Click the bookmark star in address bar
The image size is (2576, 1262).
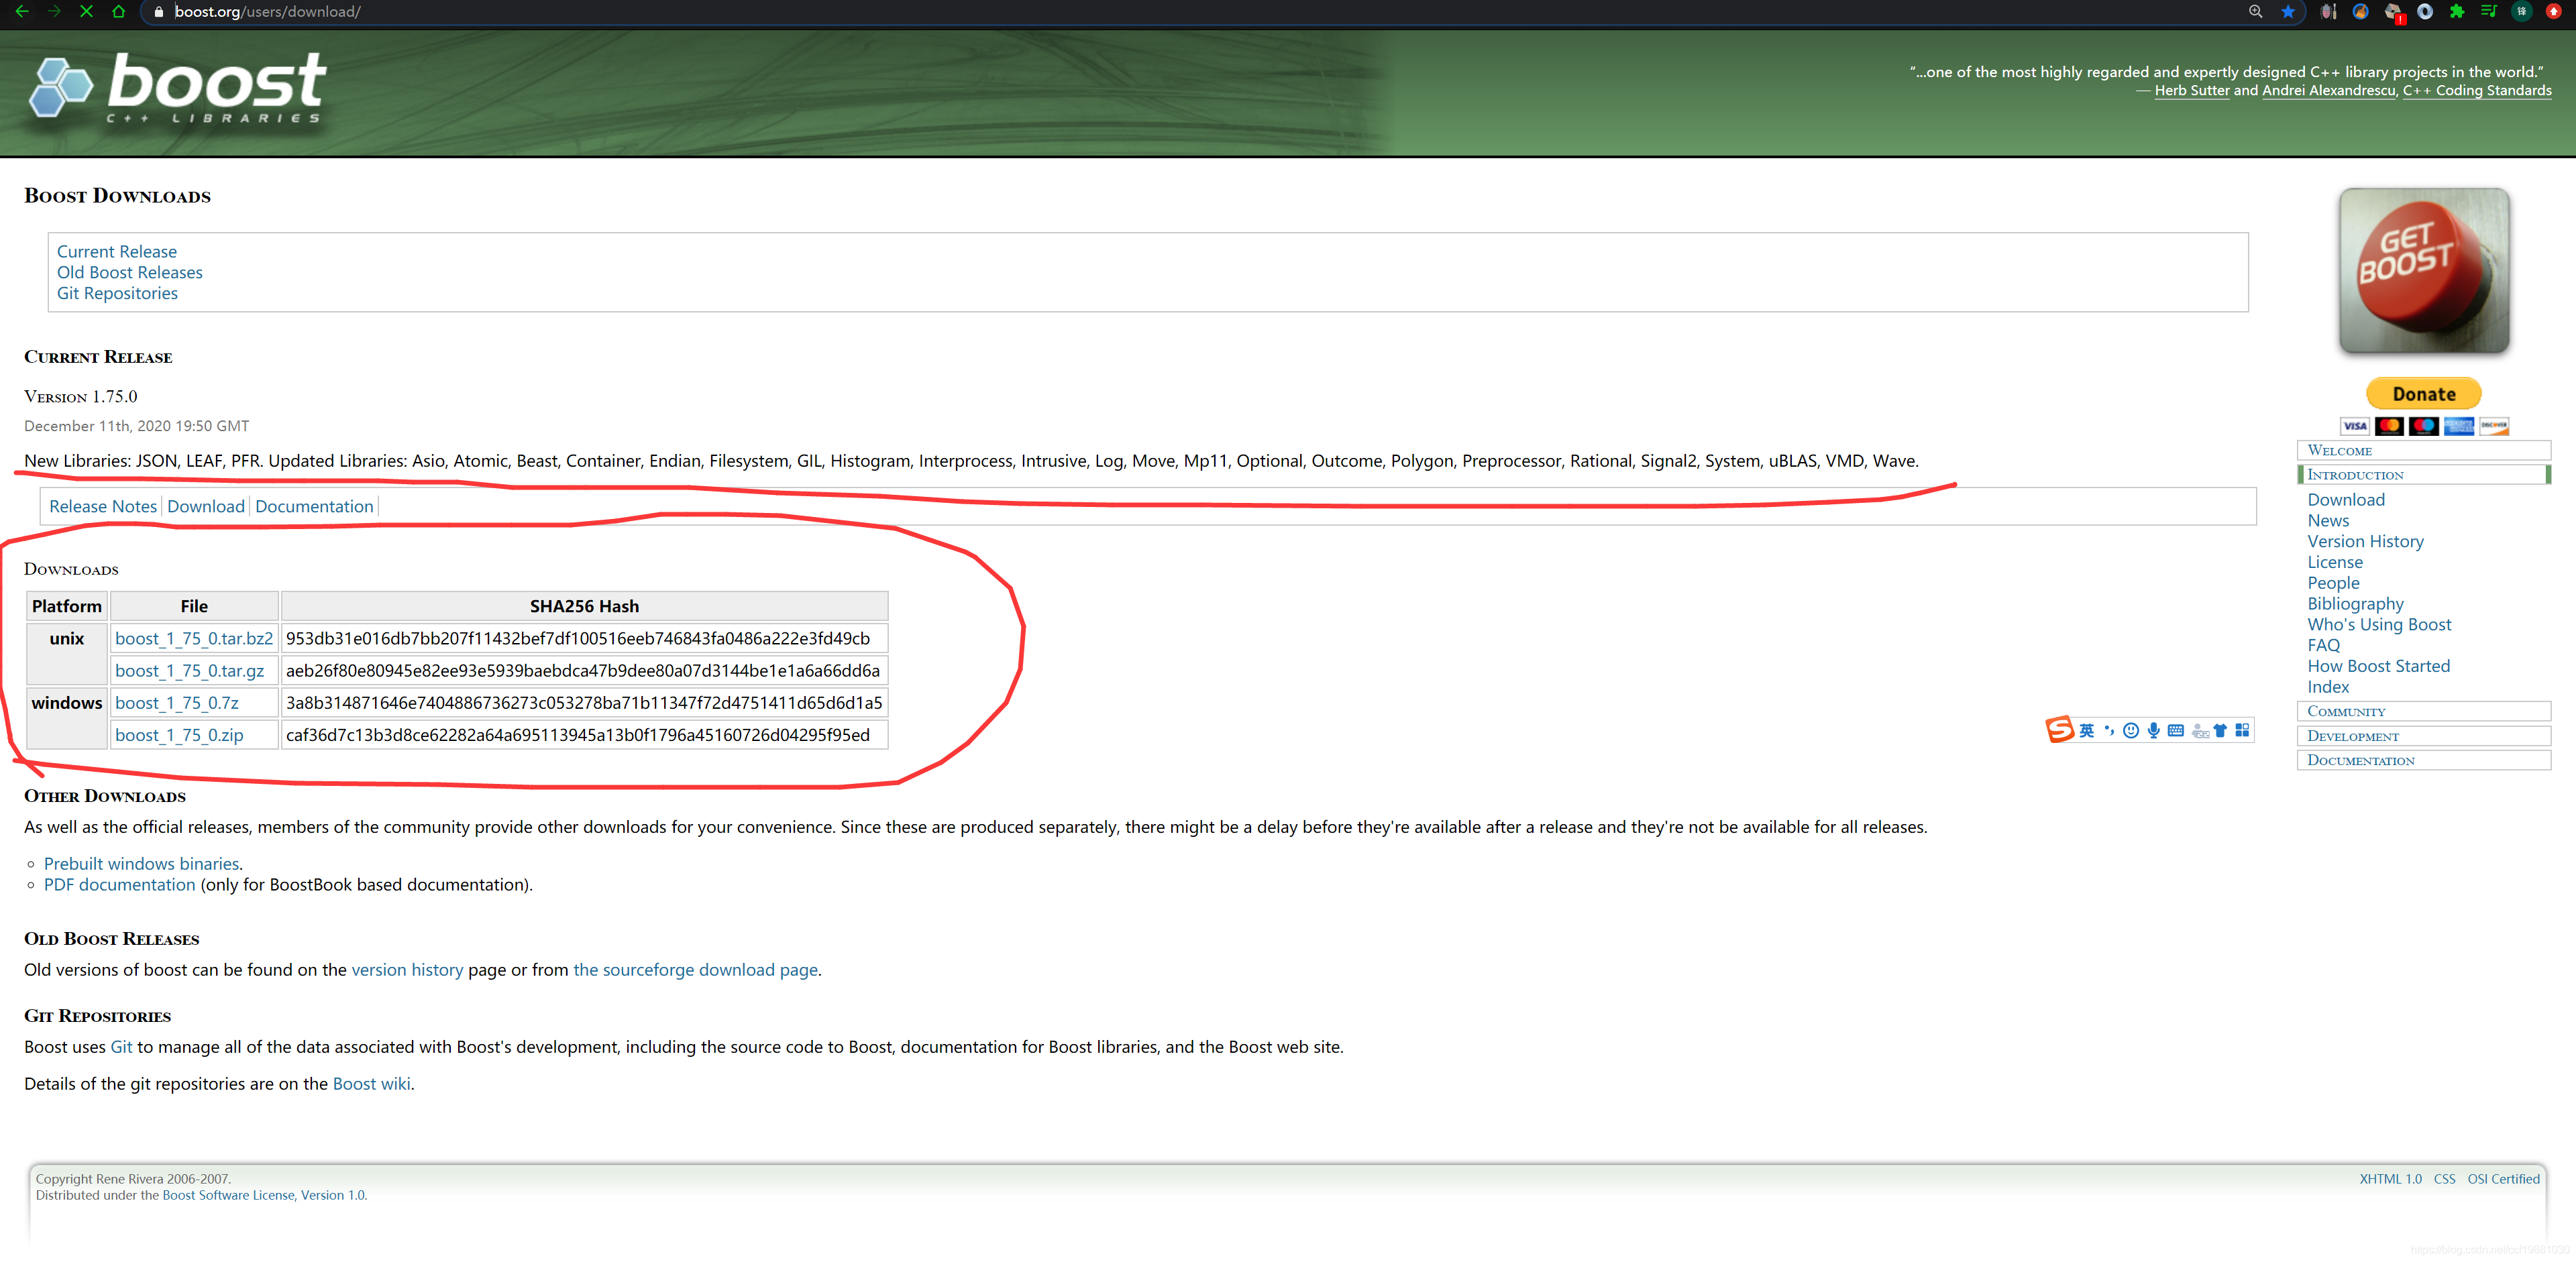[2288, 12]
